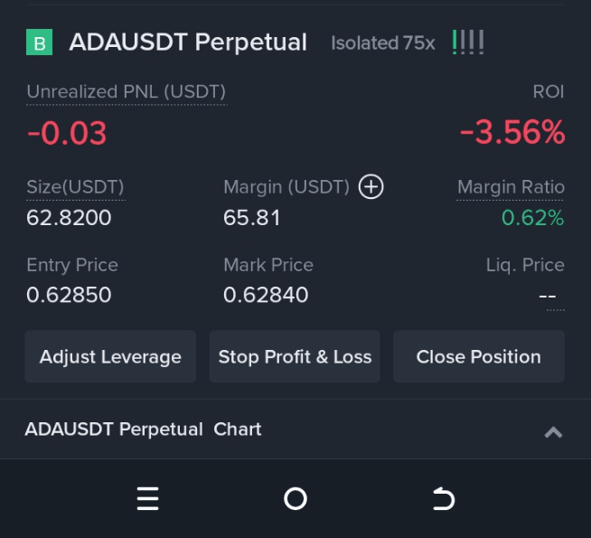
Task: Click the plus icon next to Margin
Action: 371,186
